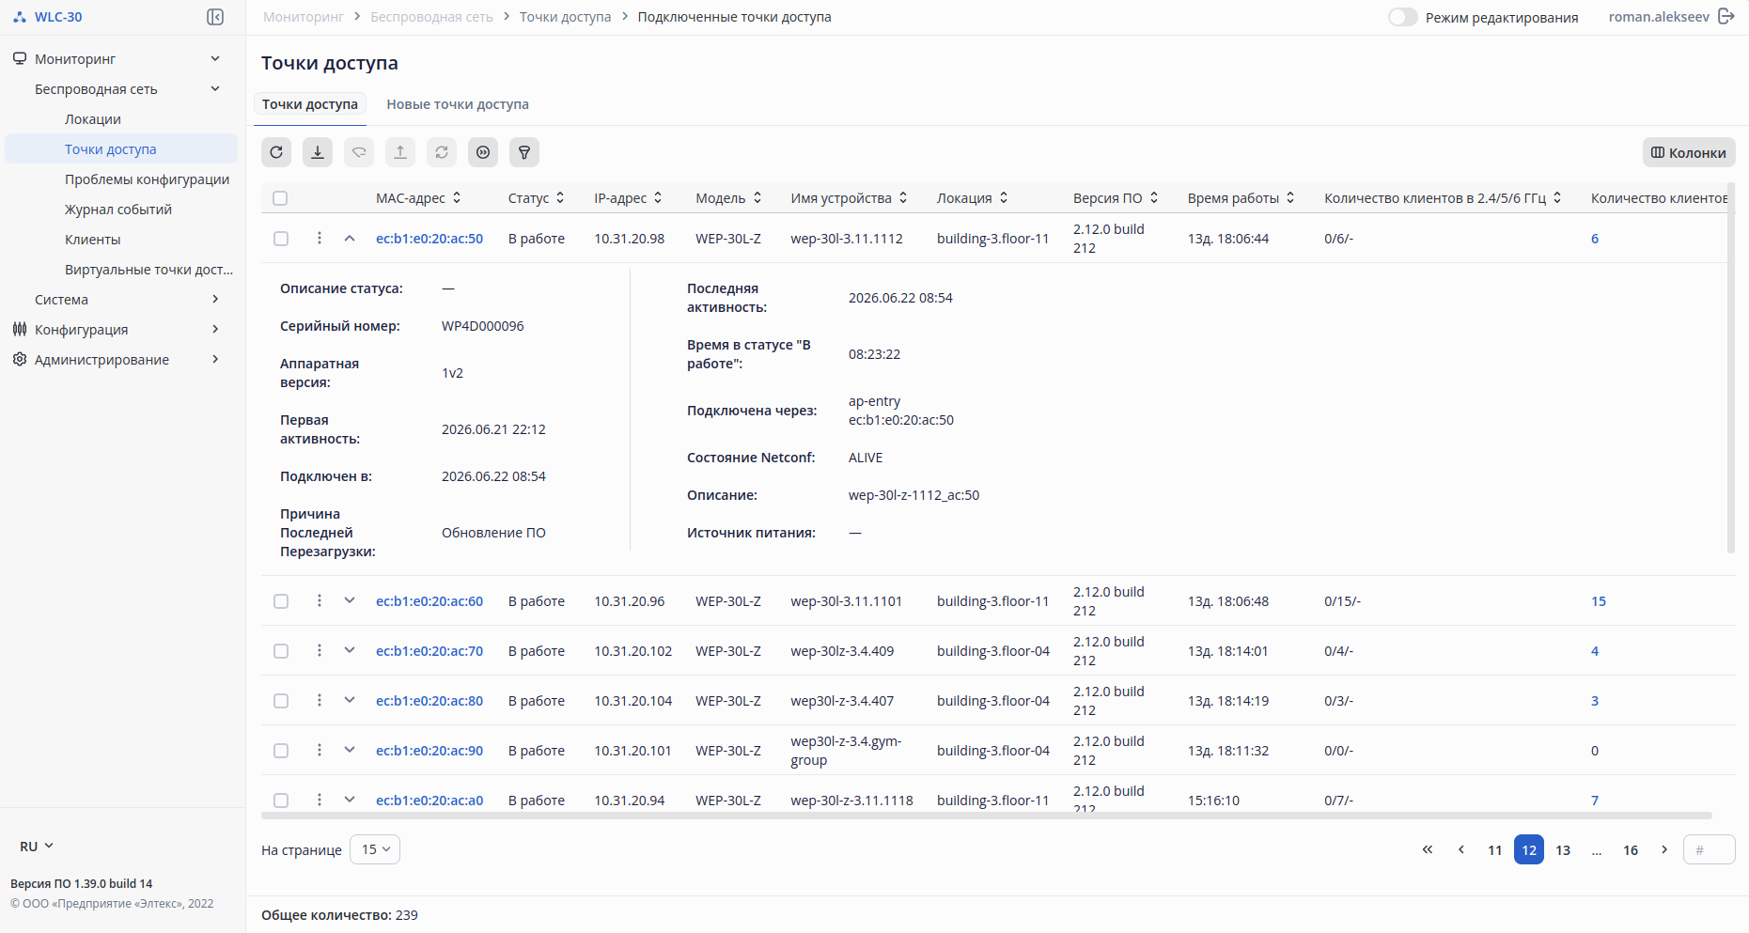This screenshot has width=1749, height=933.
Task: Select checkbox for row ec:b1:e0:20:ac:80
Action: [x=281, y=701]
